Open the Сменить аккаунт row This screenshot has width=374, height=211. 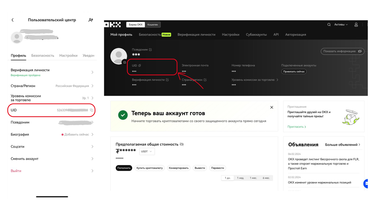(52, 159)
